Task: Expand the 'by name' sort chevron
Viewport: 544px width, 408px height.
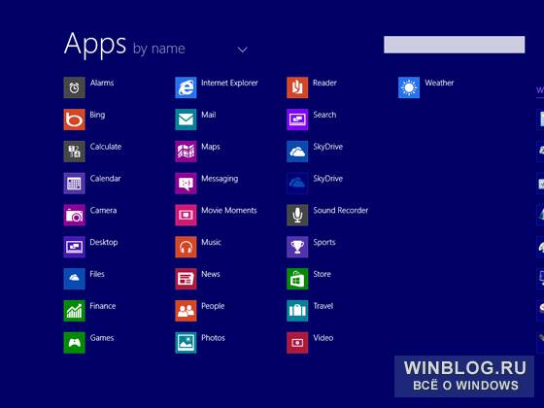Action: [243, 50]
